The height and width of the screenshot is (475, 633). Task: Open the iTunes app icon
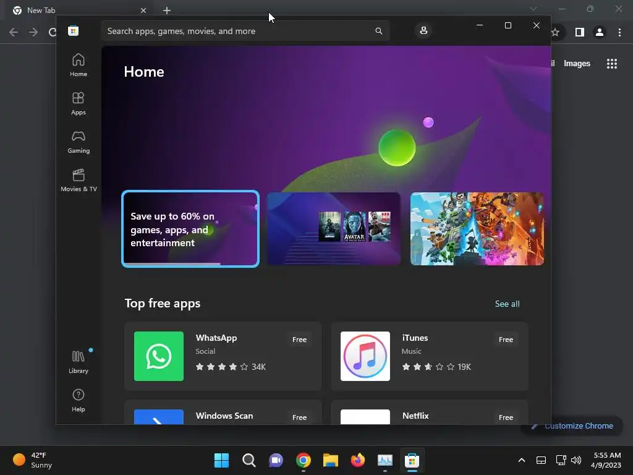(x=365, y=356)
